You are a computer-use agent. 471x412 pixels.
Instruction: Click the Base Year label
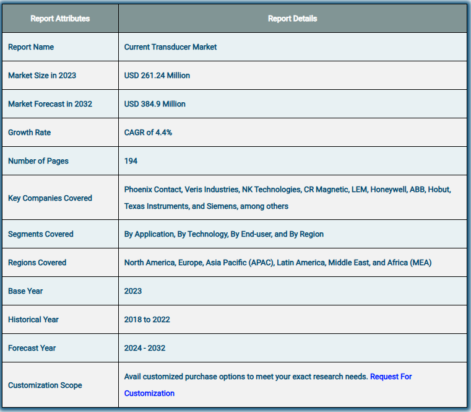click(x=25, y=291)
